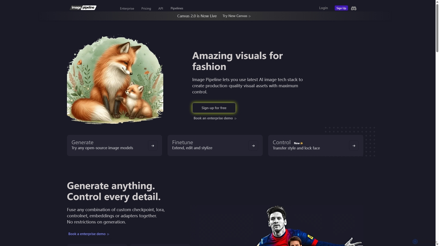Click the purple Sign Up button
The image size is (439, 246).
[341, 8]
